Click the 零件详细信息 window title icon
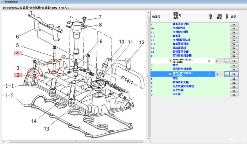Image resolution: width=247 pixels, height=144 pixels. point(2,2)
